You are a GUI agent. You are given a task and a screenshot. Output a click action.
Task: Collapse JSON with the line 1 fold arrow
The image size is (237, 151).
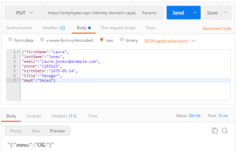tap(18, 52)
